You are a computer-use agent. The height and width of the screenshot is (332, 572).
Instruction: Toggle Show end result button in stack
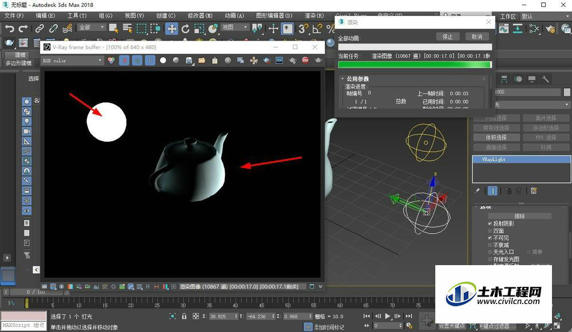point(492,191)
